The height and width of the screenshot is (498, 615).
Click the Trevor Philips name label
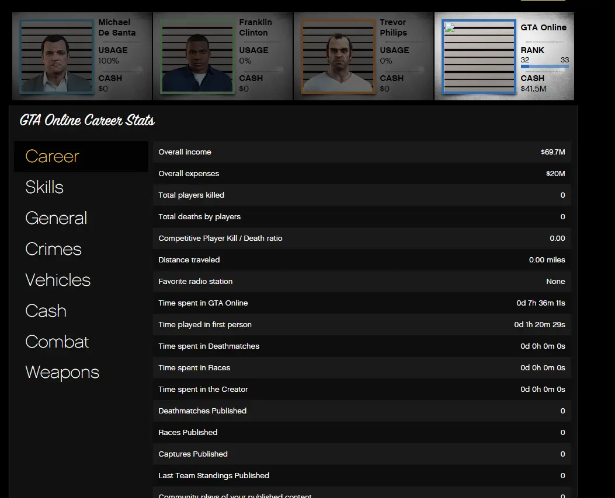393,27
